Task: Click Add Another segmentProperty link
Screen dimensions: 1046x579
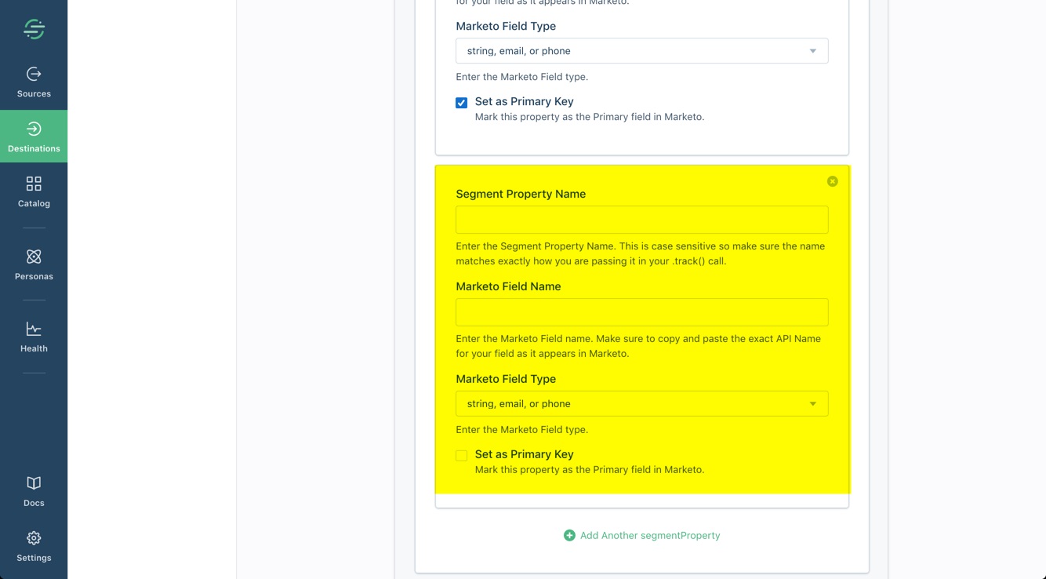Action: point(650,535)
